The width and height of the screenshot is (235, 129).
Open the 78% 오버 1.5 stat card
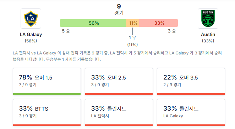(47, 82)
